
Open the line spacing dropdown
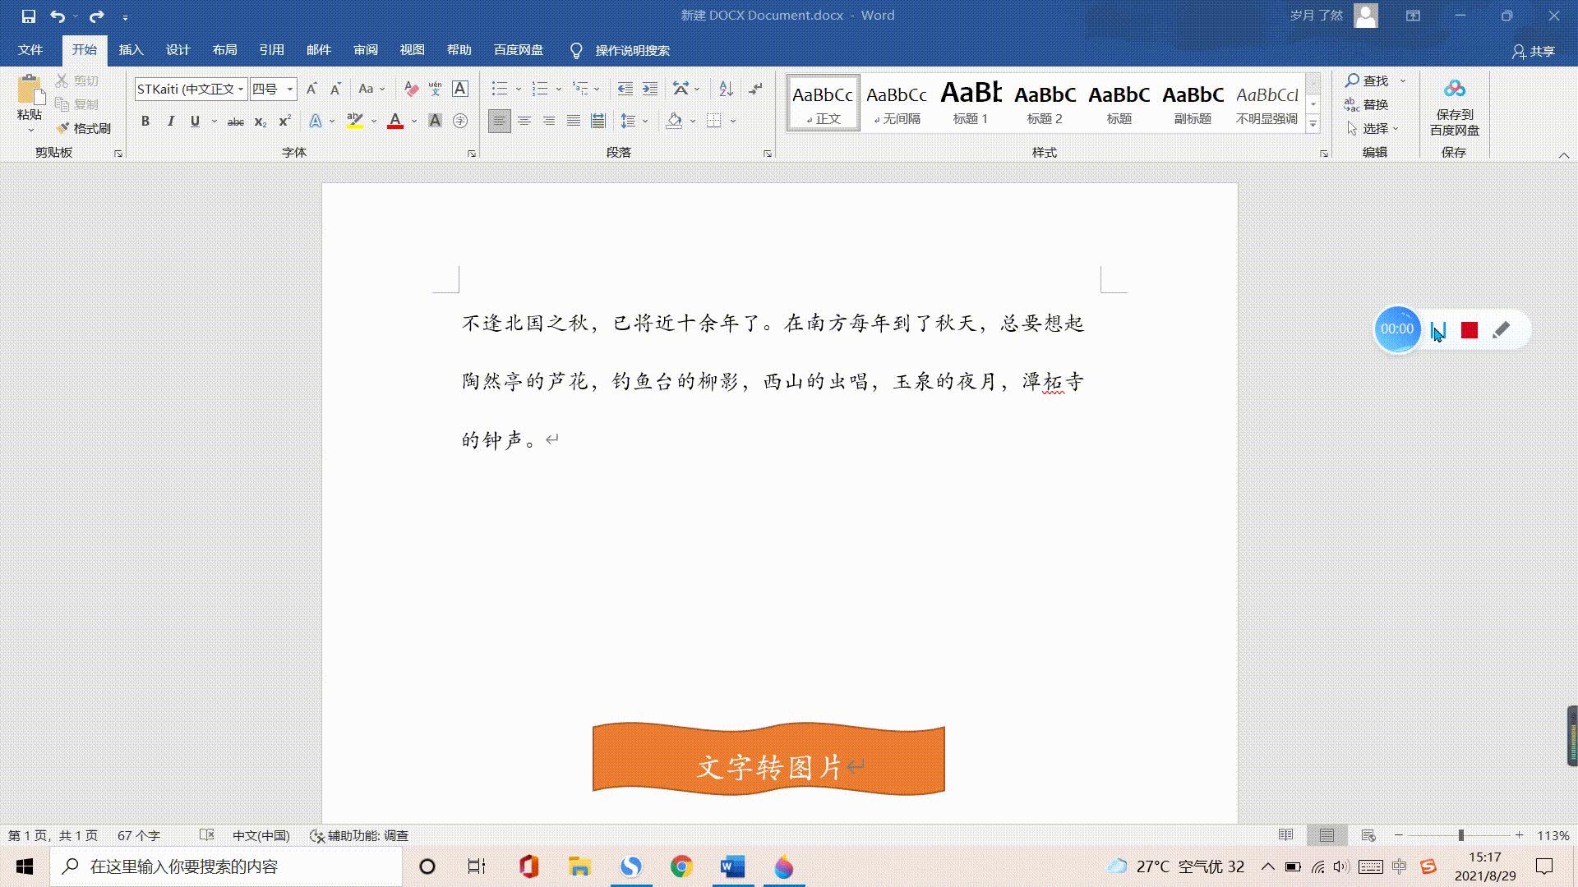(631, 121)
